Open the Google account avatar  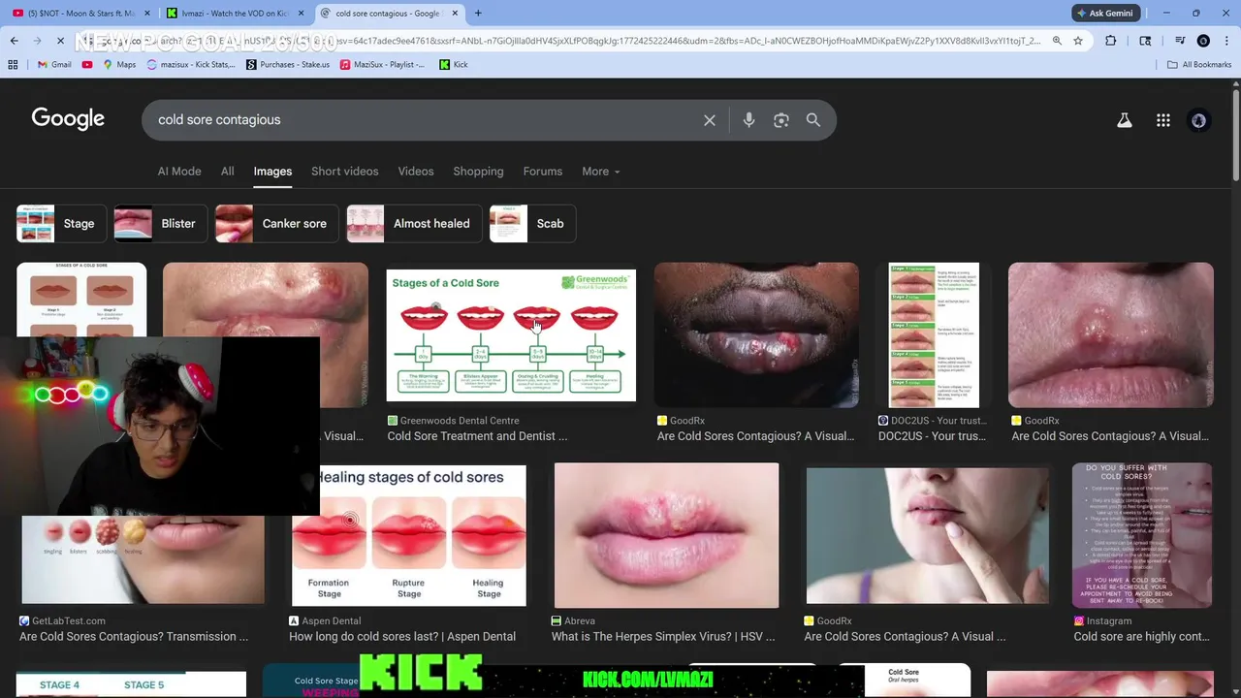[x=1199, y=120]
